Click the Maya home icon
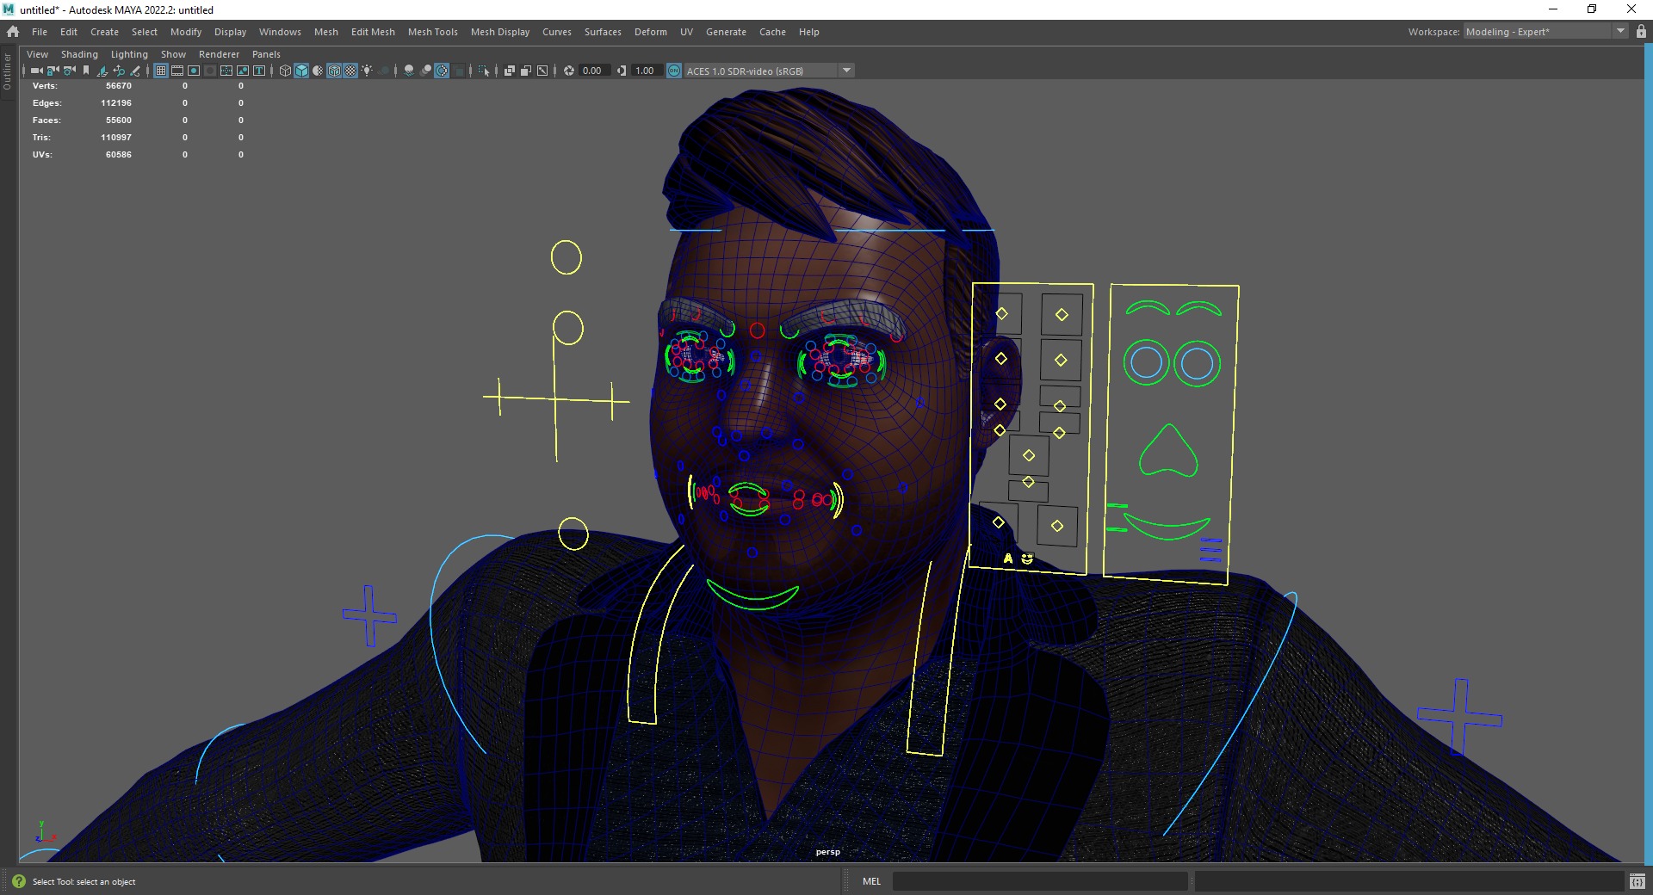Screen dimensions: 1653x895 point(13,32)
